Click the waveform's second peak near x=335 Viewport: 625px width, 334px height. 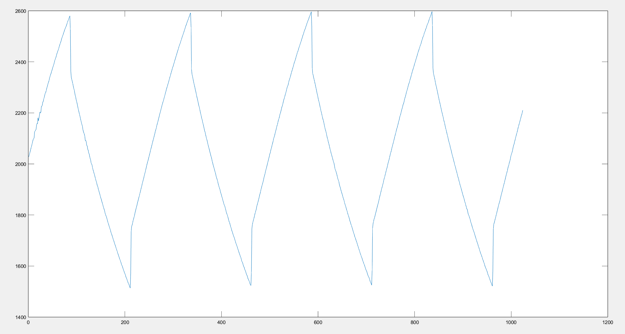pos(190,13)
